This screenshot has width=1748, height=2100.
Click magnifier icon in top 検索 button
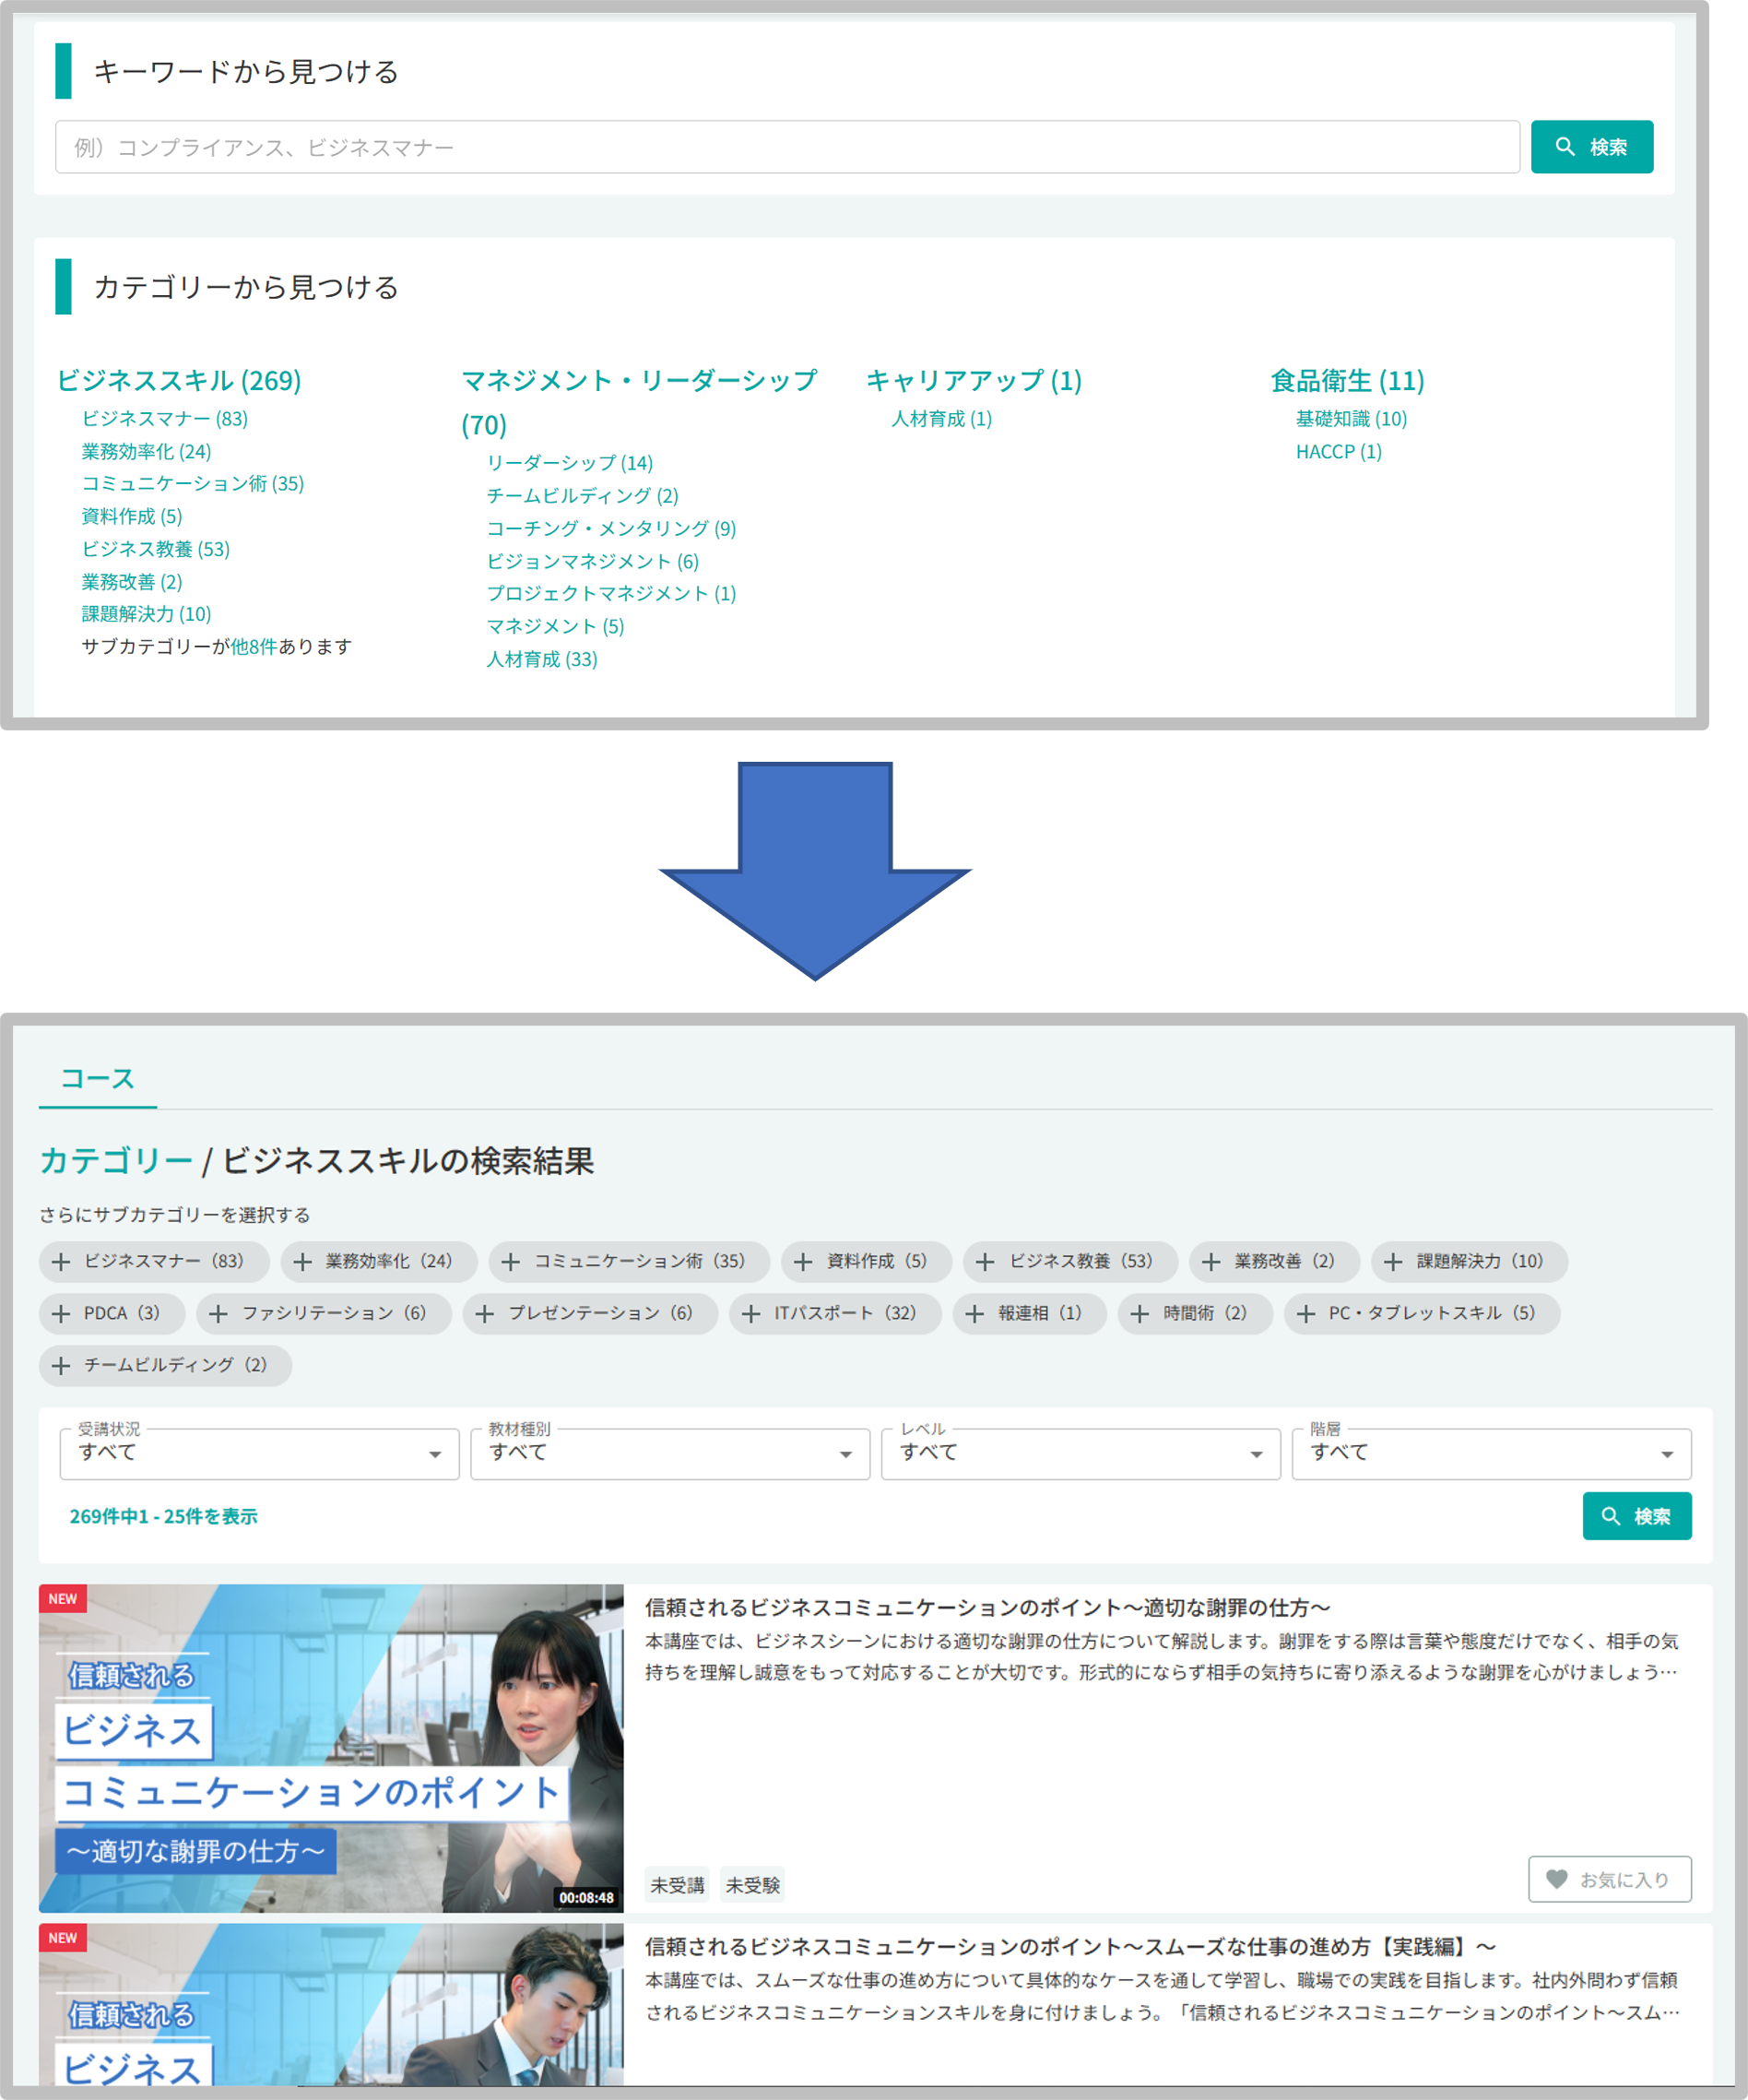pyautogui.click(x=1565, y=147)
